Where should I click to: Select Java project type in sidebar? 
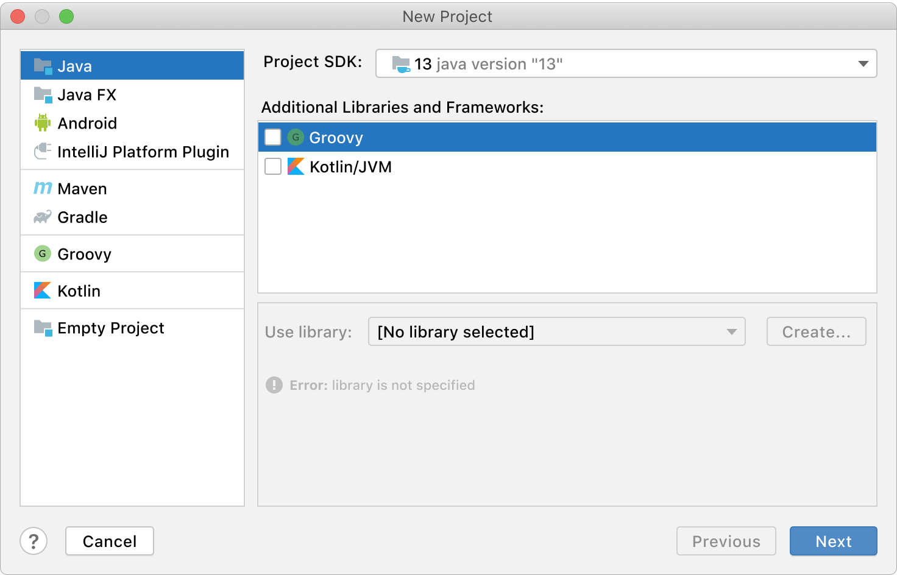click(75, 66)
